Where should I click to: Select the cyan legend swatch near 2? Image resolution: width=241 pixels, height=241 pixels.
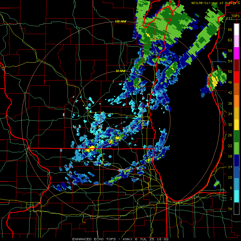236,196
